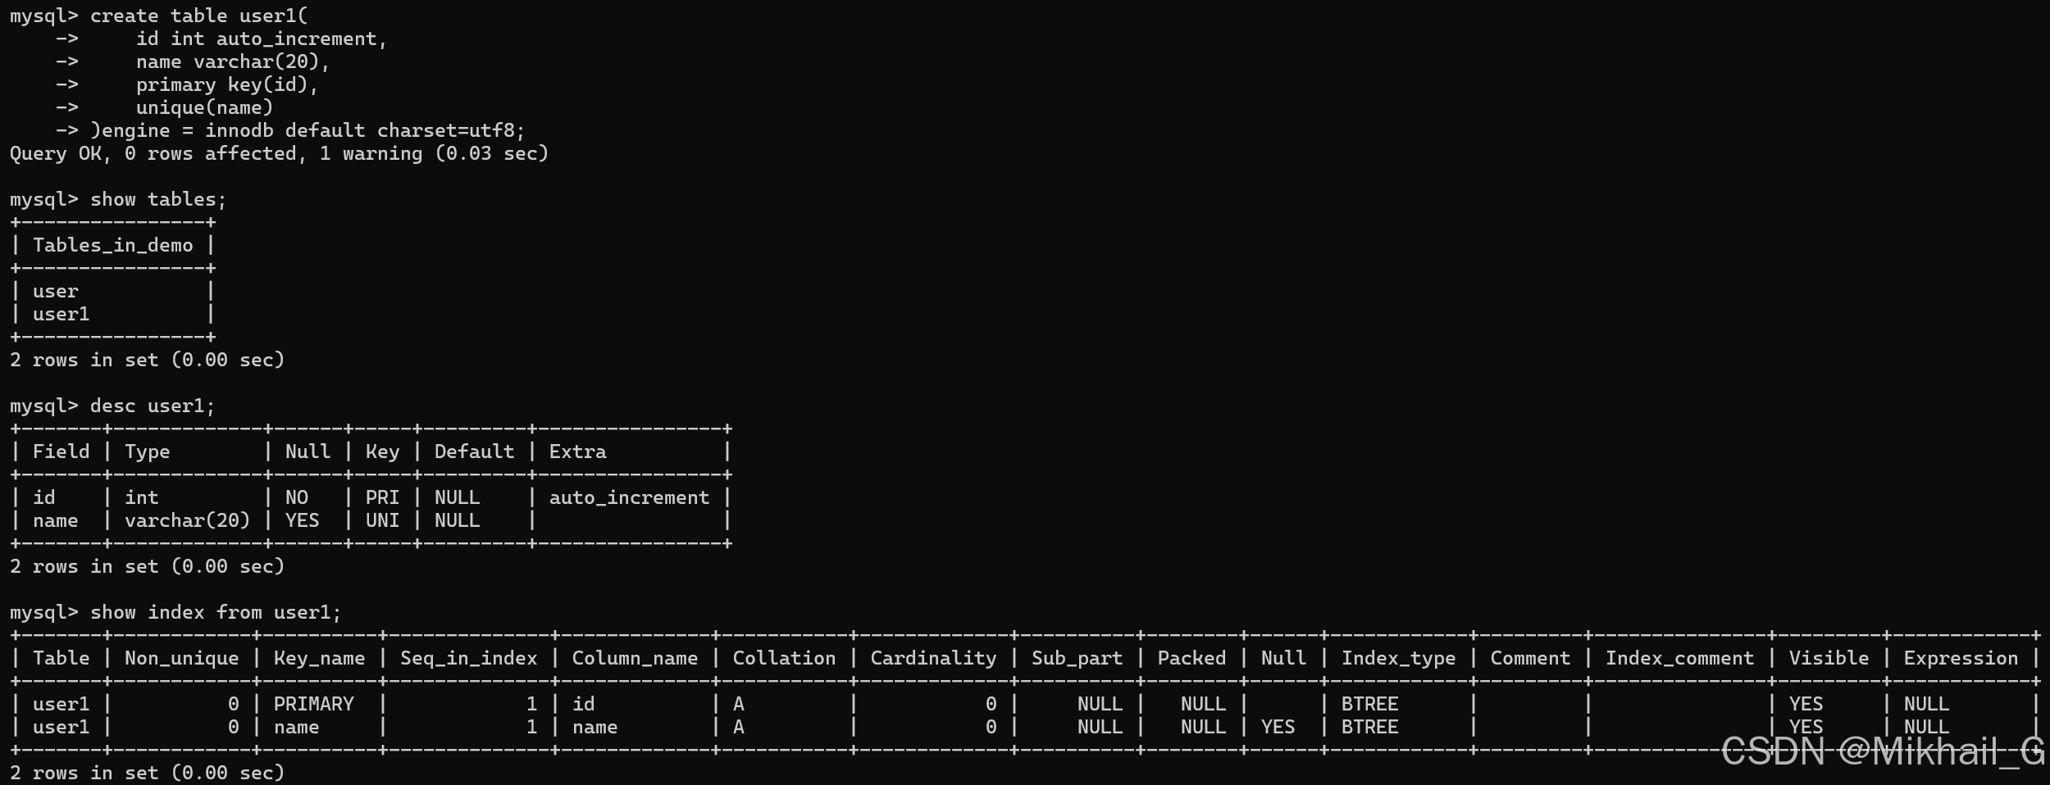Select the 'Tables_in_demo' column header

coord(113,245)
